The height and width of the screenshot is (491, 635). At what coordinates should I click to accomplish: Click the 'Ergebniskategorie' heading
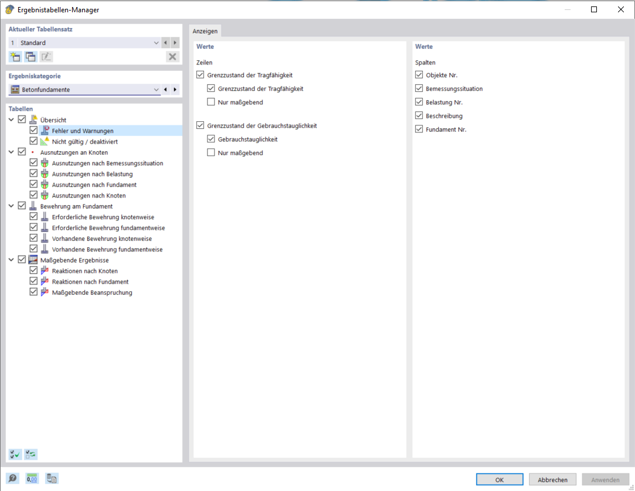pyautogui.click(x=35, y=76)
